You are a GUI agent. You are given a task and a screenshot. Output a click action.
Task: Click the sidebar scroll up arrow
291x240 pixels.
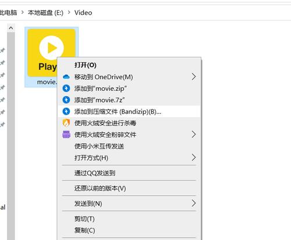(x=11, y=29)
